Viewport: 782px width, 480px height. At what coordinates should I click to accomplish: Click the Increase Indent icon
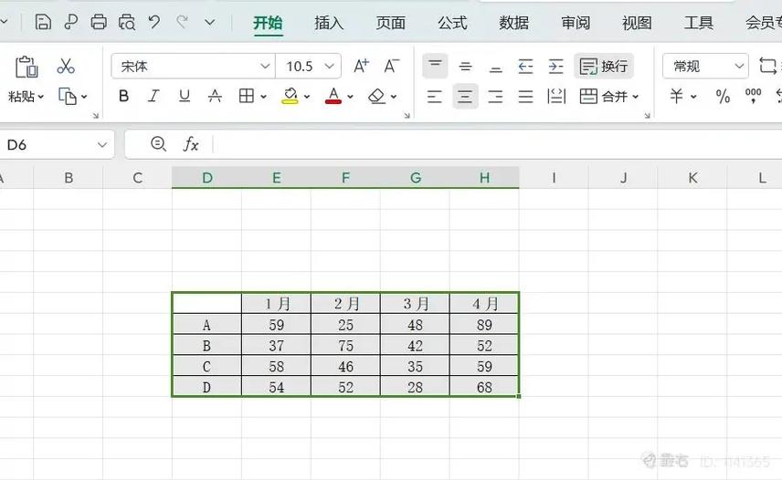(x=555, y=67)
